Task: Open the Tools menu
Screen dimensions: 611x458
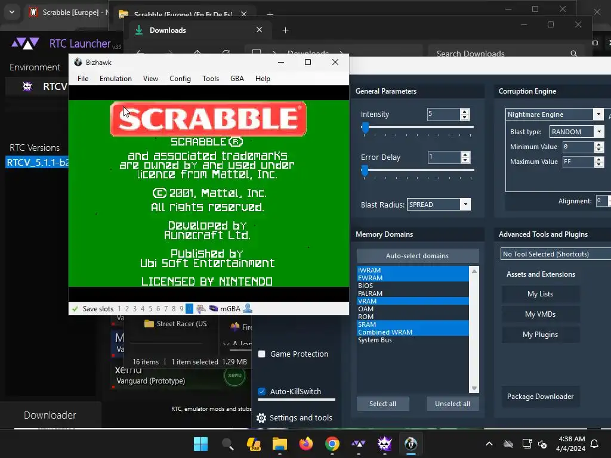Action: pos(211,79)
